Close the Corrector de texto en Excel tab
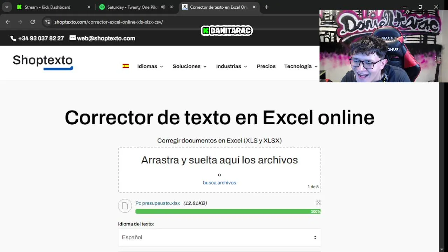Screen dimensions: 448x252 click(254, 7)
